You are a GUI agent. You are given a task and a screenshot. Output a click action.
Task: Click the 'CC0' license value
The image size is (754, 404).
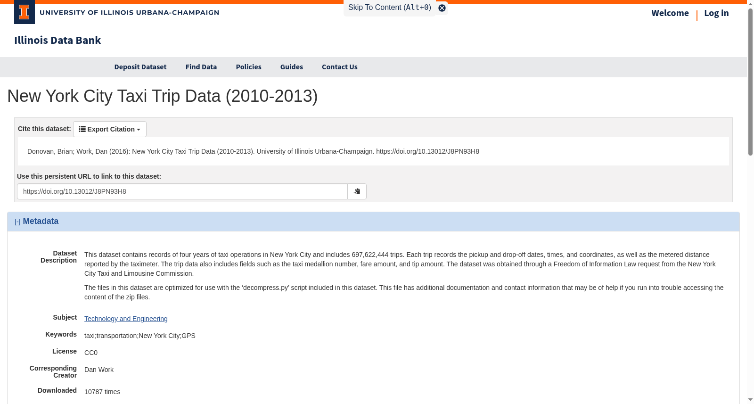(91, 353)
